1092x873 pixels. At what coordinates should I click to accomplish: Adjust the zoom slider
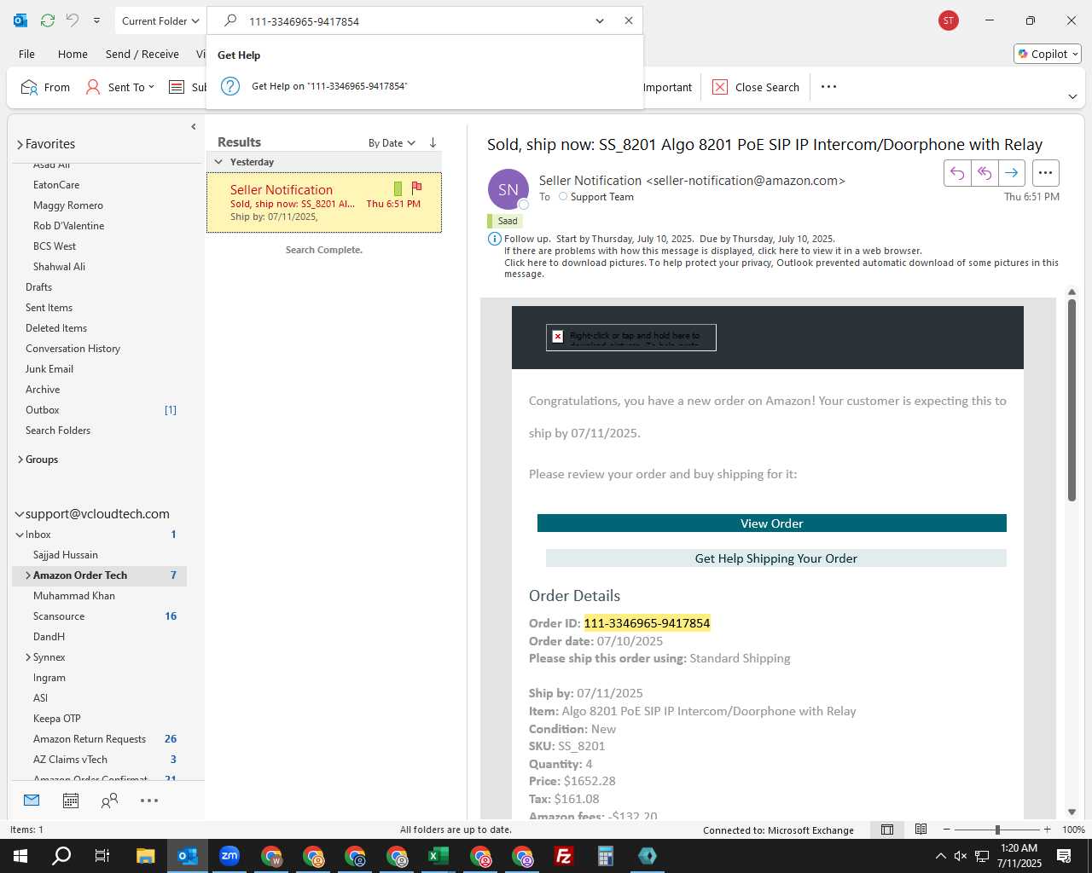click(x=997, y=830)
